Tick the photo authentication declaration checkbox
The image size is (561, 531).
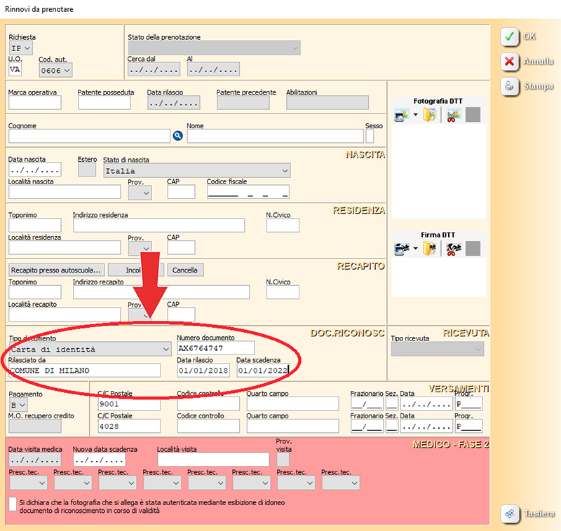[13, 504]
